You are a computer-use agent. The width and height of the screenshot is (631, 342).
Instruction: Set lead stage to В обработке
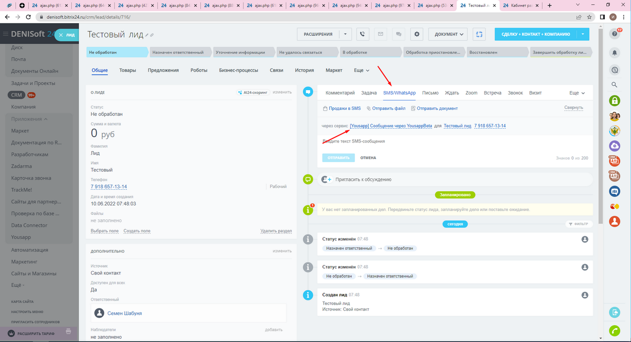[370, 52]
